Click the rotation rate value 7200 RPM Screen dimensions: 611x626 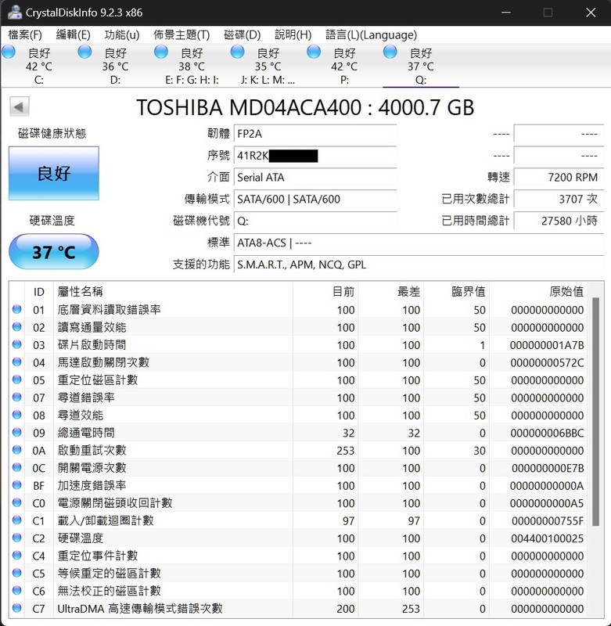(x=559, y=178)
